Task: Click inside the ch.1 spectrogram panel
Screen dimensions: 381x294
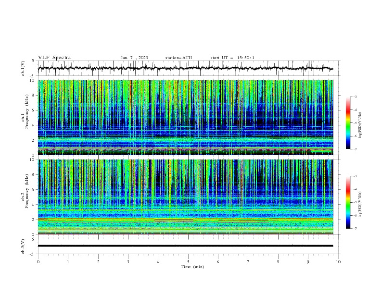Action: pyautogui.click(x=185, y=117)
